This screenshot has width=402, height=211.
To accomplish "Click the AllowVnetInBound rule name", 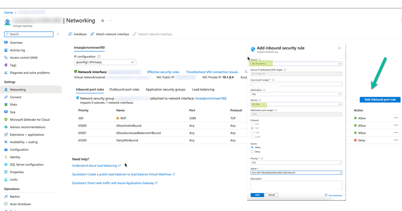I will pyautogui.click(x=129, y=126).
